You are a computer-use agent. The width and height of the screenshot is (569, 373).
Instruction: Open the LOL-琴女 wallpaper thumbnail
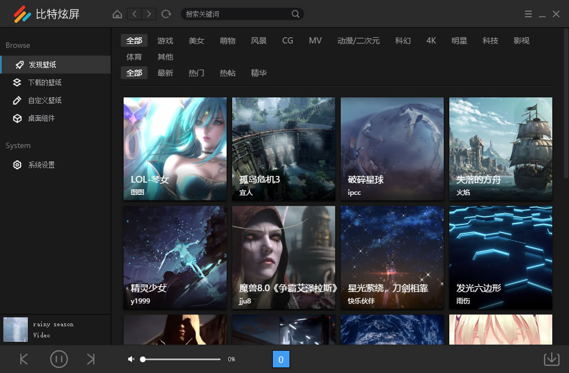tap(175, 149)
